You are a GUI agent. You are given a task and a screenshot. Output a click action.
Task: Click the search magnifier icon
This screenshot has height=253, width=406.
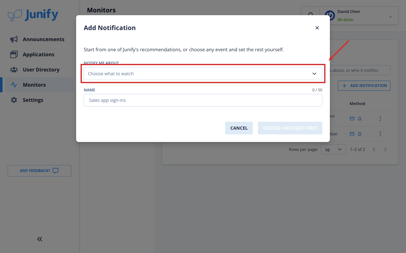click(311, 15)
